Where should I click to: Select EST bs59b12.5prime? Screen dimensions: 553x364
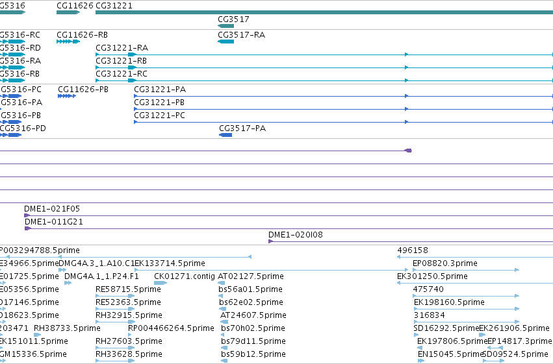click(x=253, y=354)
